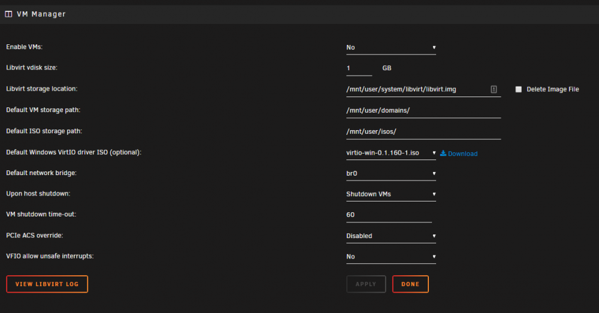Click the Done button
The height and width of the screenshot is (313, 599).
point(410,284)
